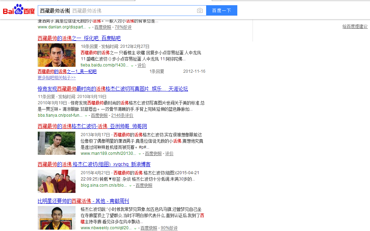The height and width of the screenshot is (231, 370).
Task: Click the 百度一下 search button
Action: (222, 11)
